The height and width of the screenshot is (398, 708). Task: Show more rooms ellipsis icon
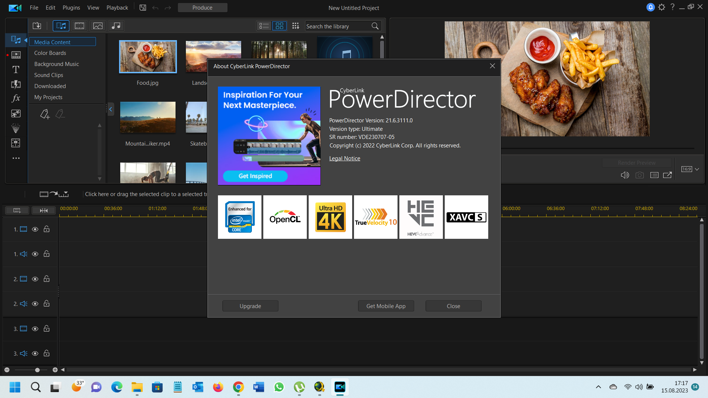coord(16,158)
